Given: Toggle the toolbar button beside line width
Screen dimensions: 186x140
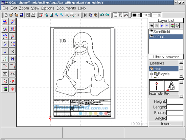Looking at the screenshot, I should click(x=125, y=15).
